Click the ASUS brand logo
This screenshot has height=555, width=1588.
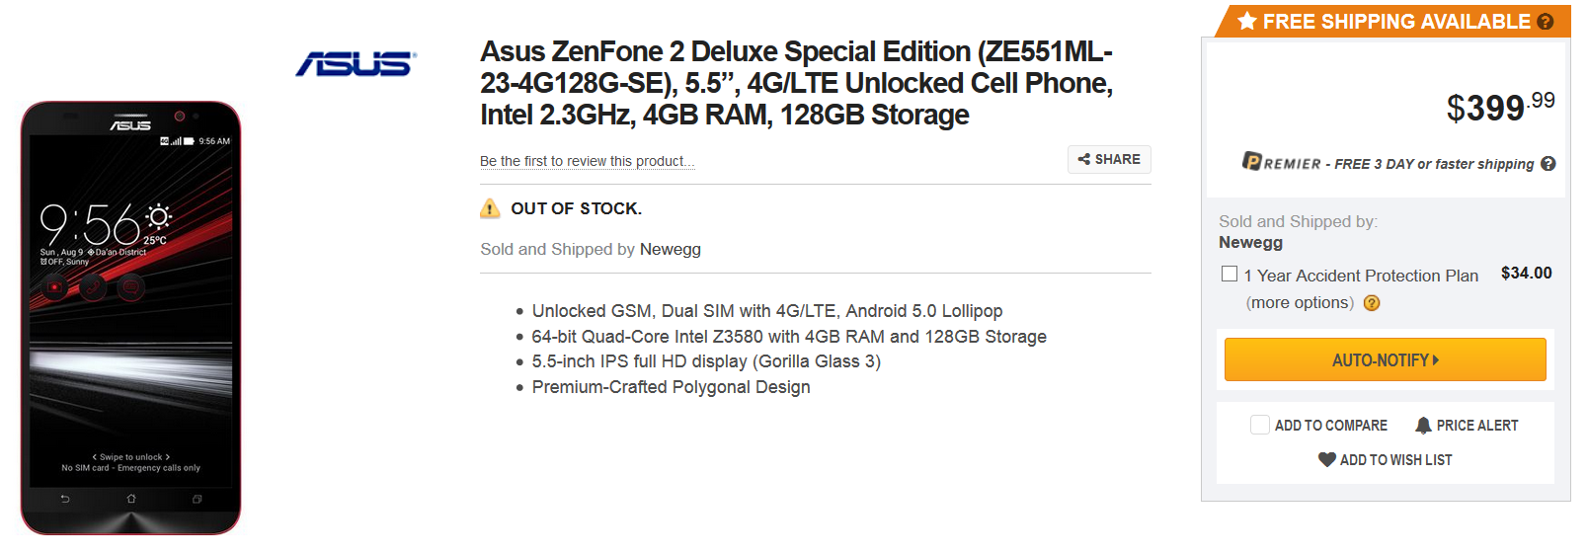pos(356,64)
